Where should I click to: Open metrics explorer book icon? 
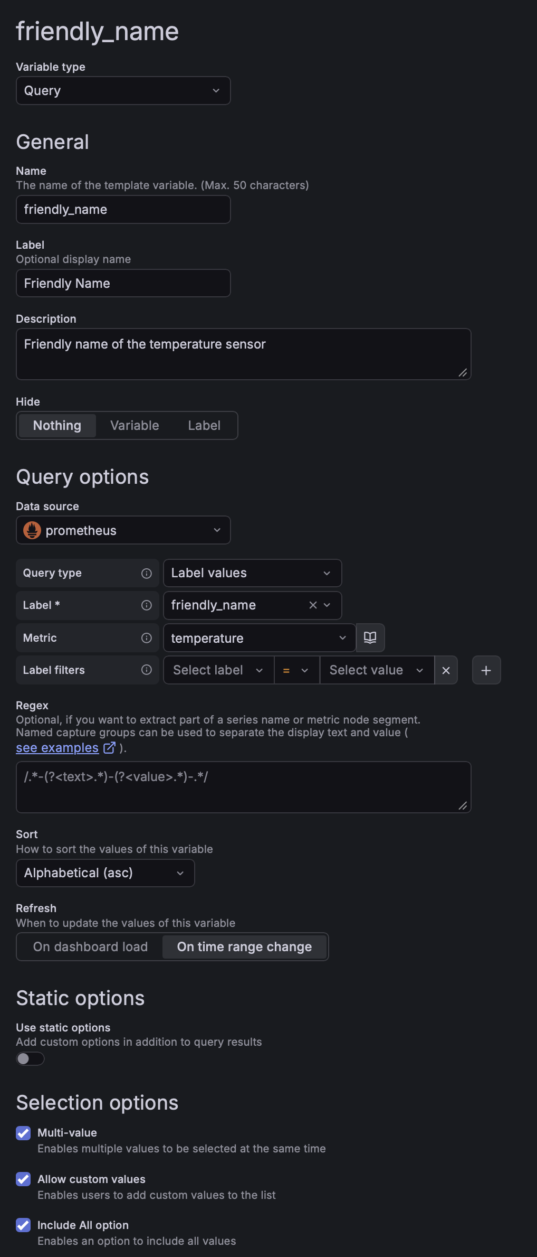coord(370,638)
